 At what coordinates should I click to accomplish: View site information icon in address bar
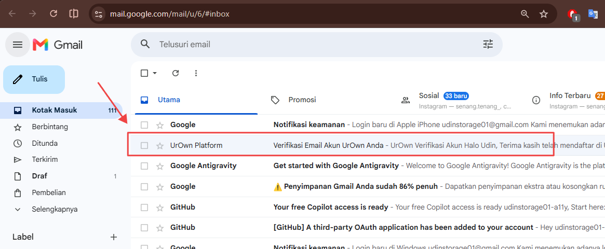coord(99,14)
